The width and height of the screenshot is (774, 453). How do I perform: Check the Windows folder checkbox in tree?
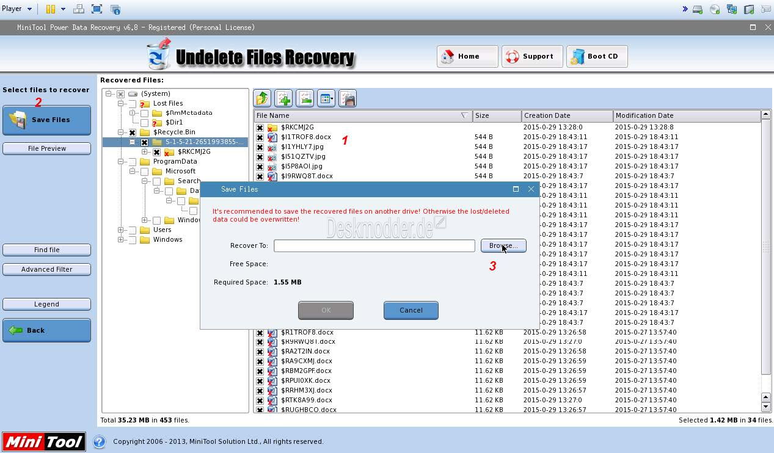(x=132, y=240)
